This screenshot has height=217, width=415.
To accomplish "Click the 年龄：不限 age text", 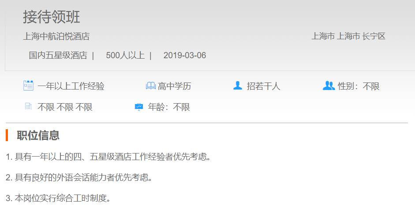I will click(x=169, y=107).
